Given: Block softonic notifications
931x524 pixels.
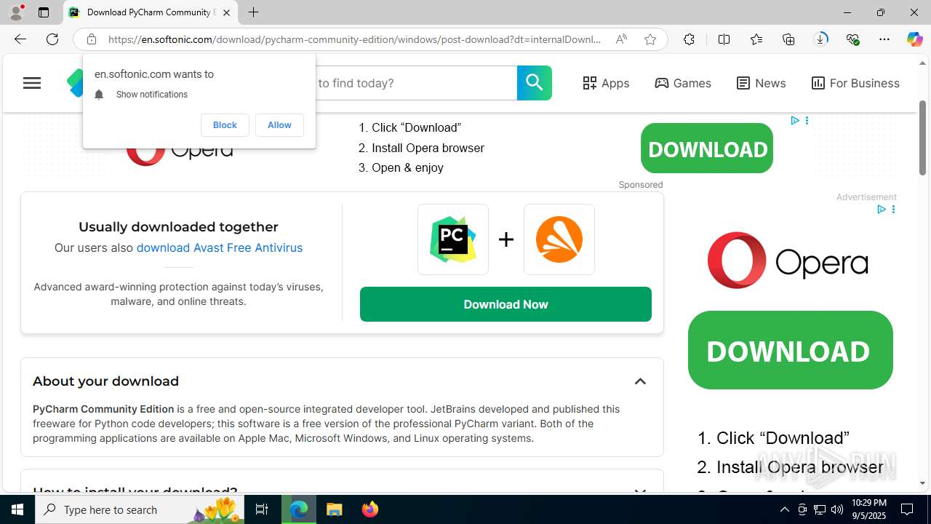Looking at the screenshot, I should 225,125.
